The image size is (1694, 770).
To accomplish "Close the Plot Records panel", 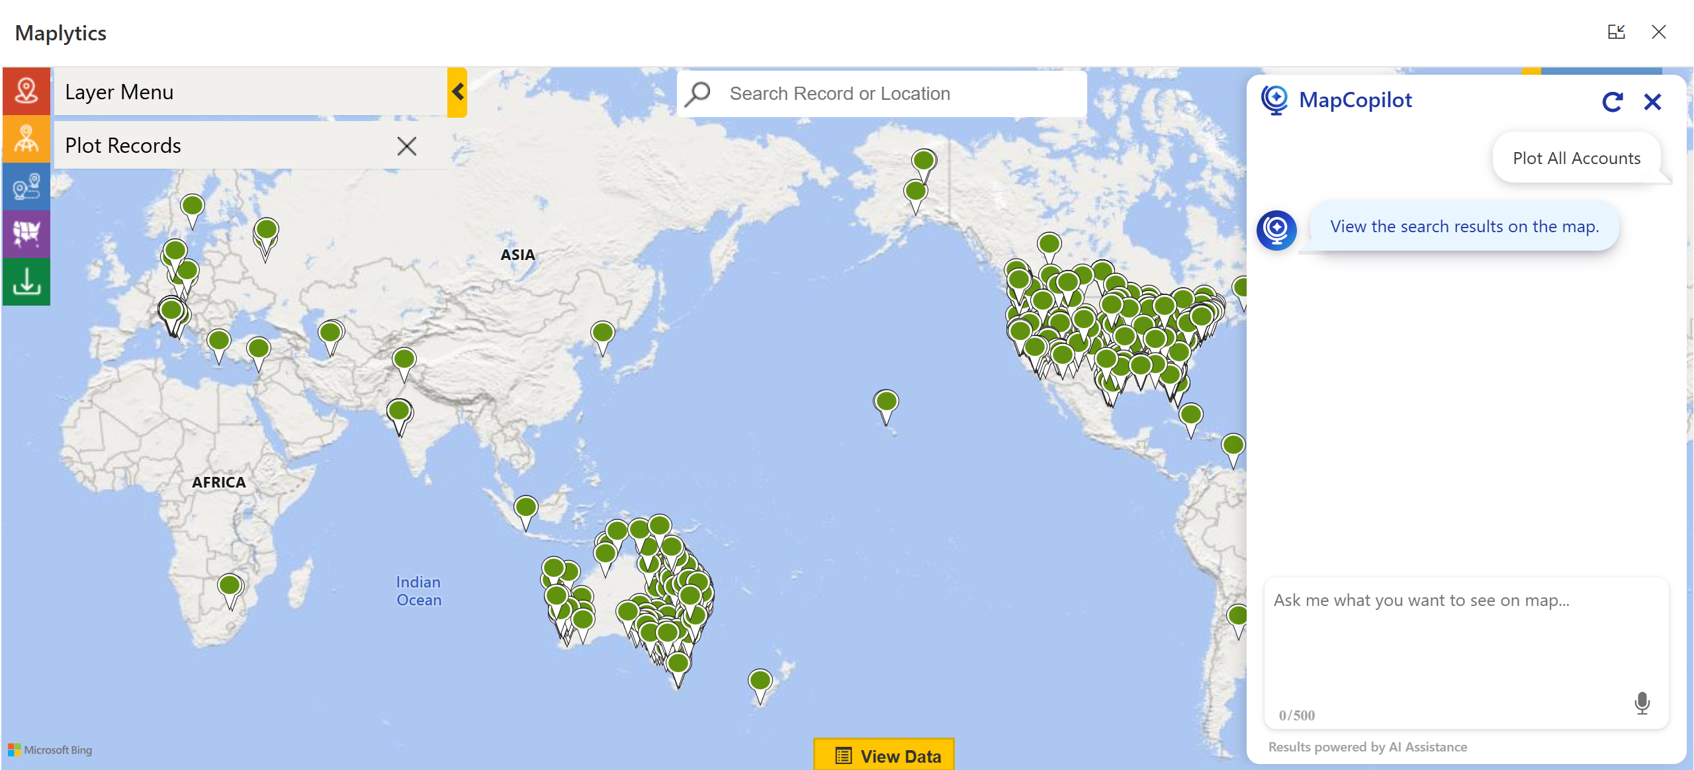I will pyautogui.click(x=407, y=146).
